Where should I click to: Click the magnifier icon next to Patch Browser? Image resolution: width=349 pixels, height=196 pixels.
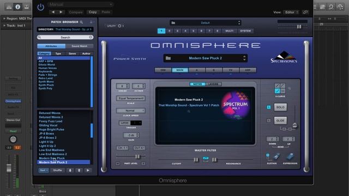pyautogui.click(x=81, y=22)
